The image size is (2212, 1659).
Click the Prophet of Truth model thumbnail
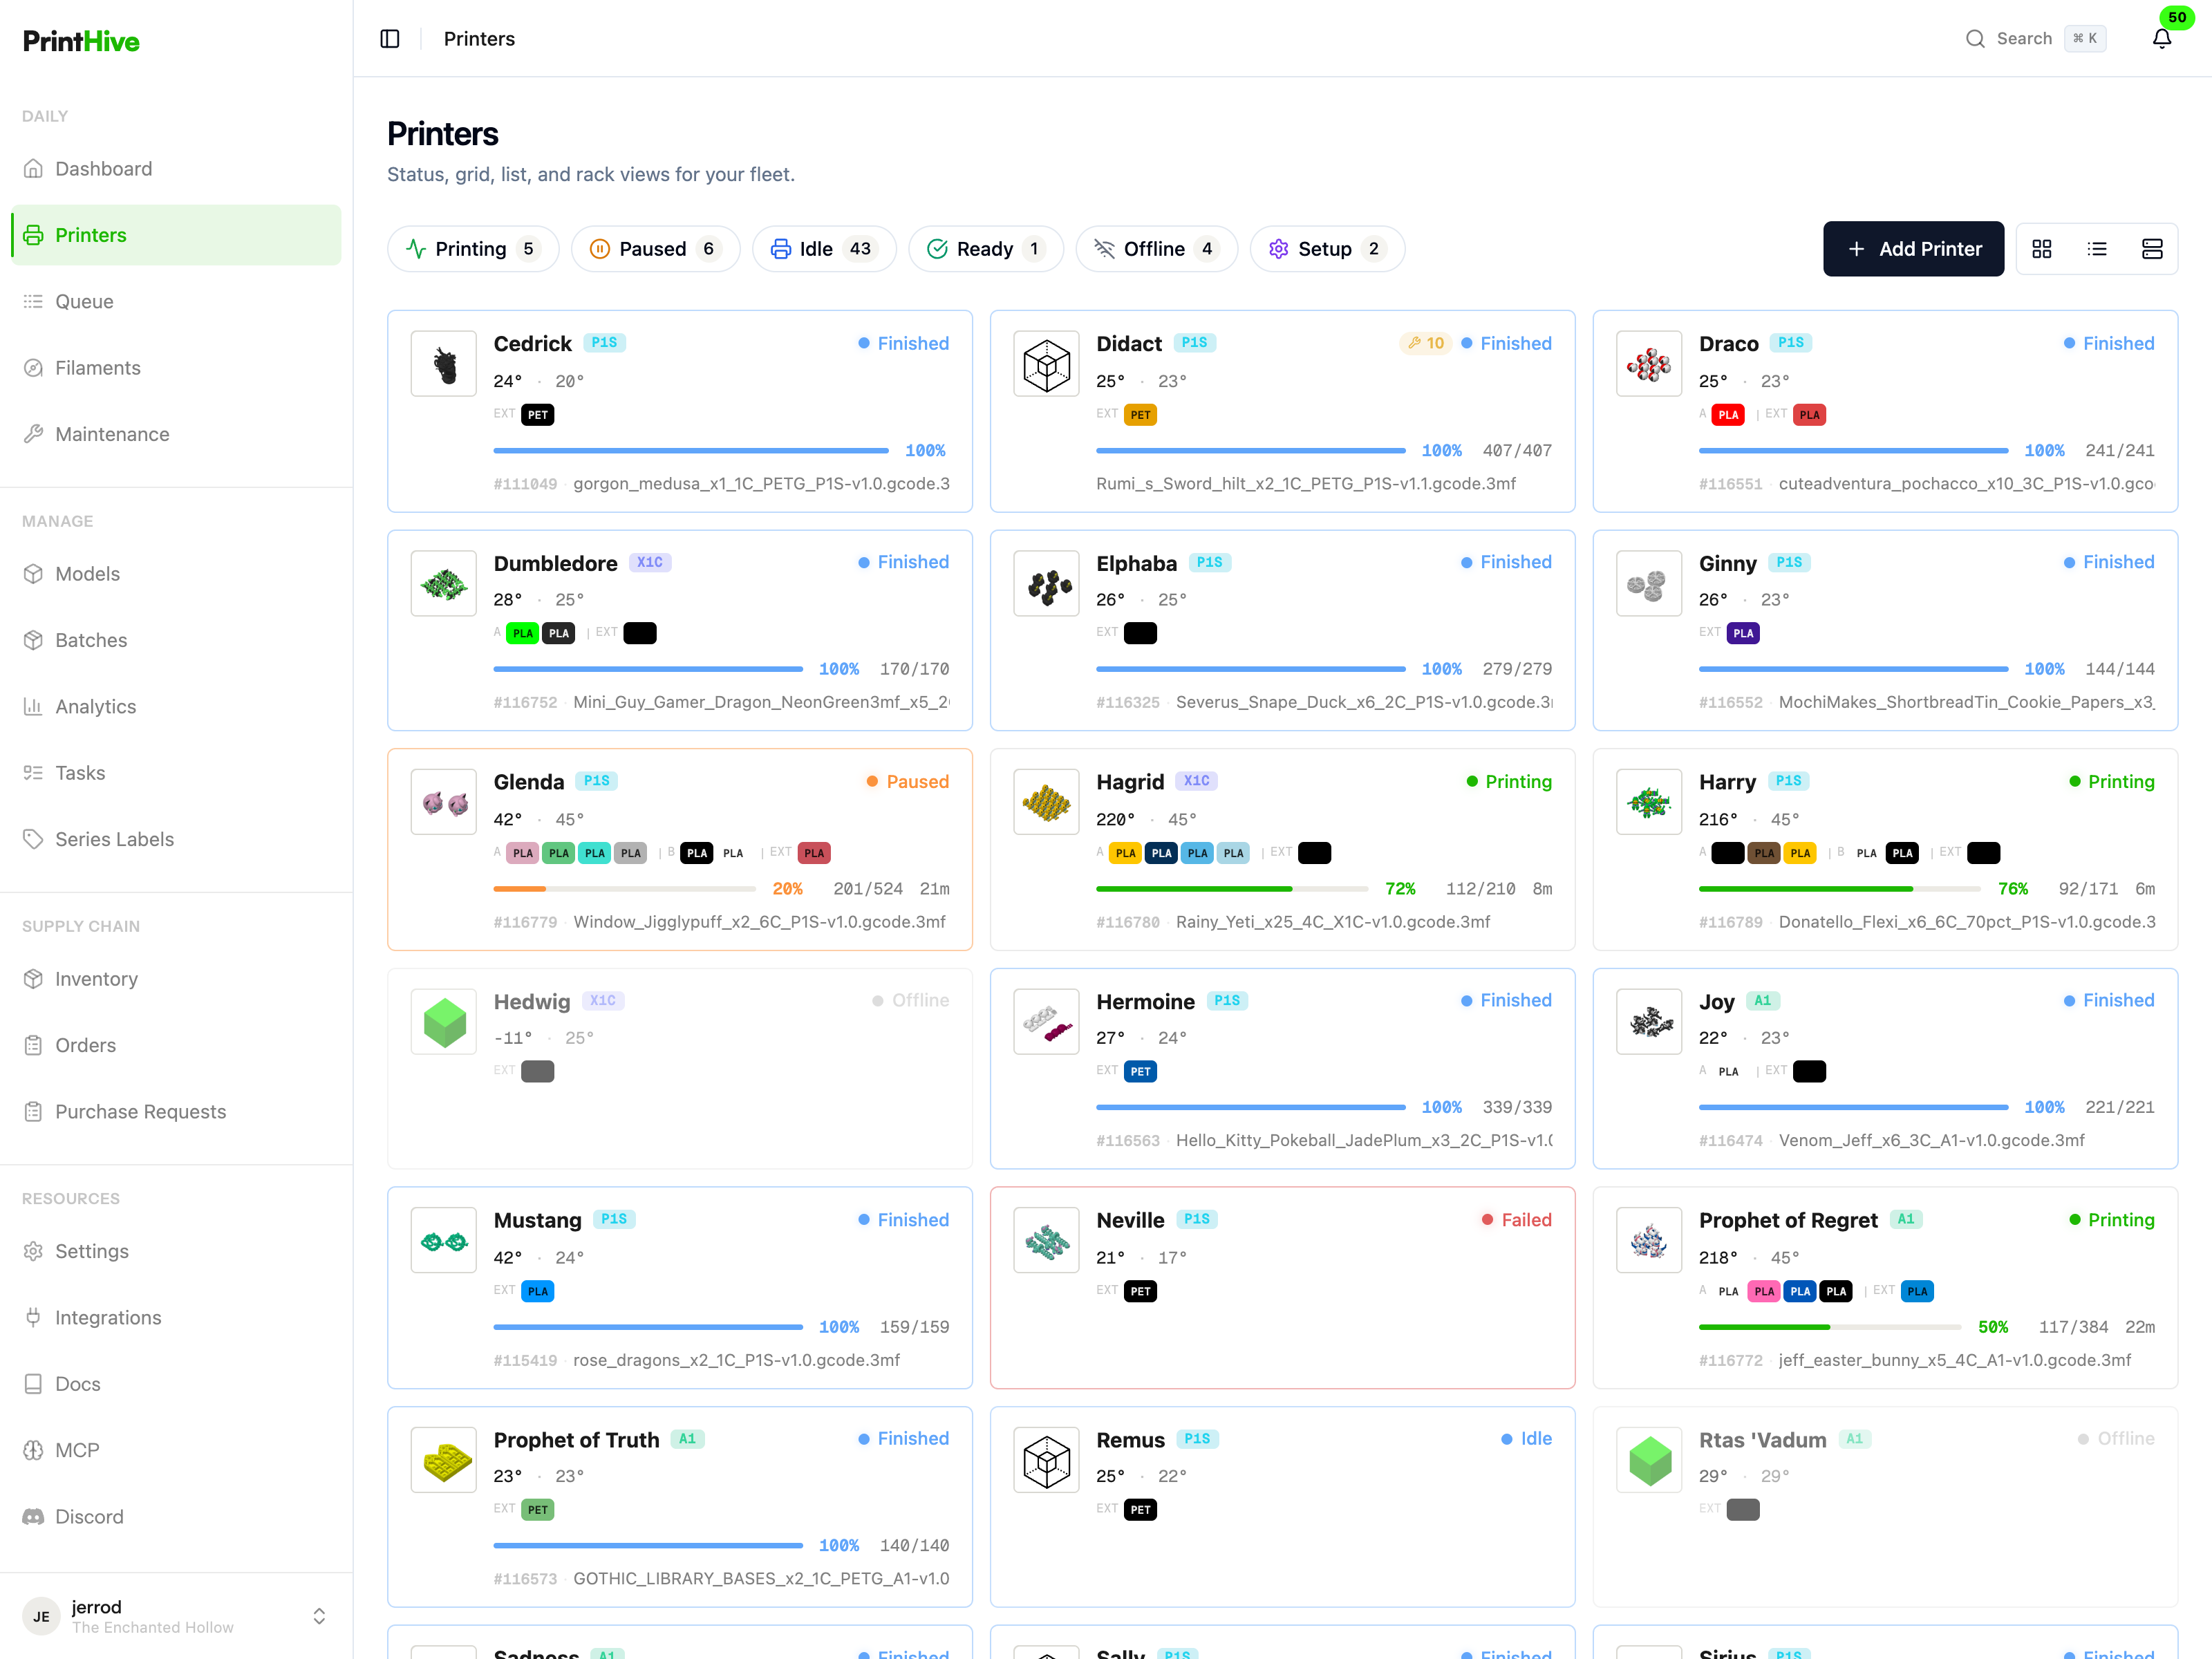coord(444,1460)
